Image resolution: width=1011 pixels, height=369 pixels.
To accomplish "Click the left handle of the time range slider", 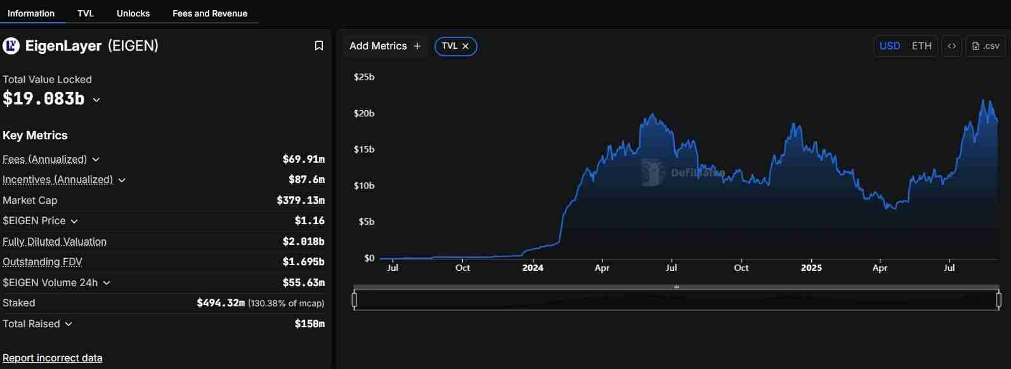I will point(355,299).
